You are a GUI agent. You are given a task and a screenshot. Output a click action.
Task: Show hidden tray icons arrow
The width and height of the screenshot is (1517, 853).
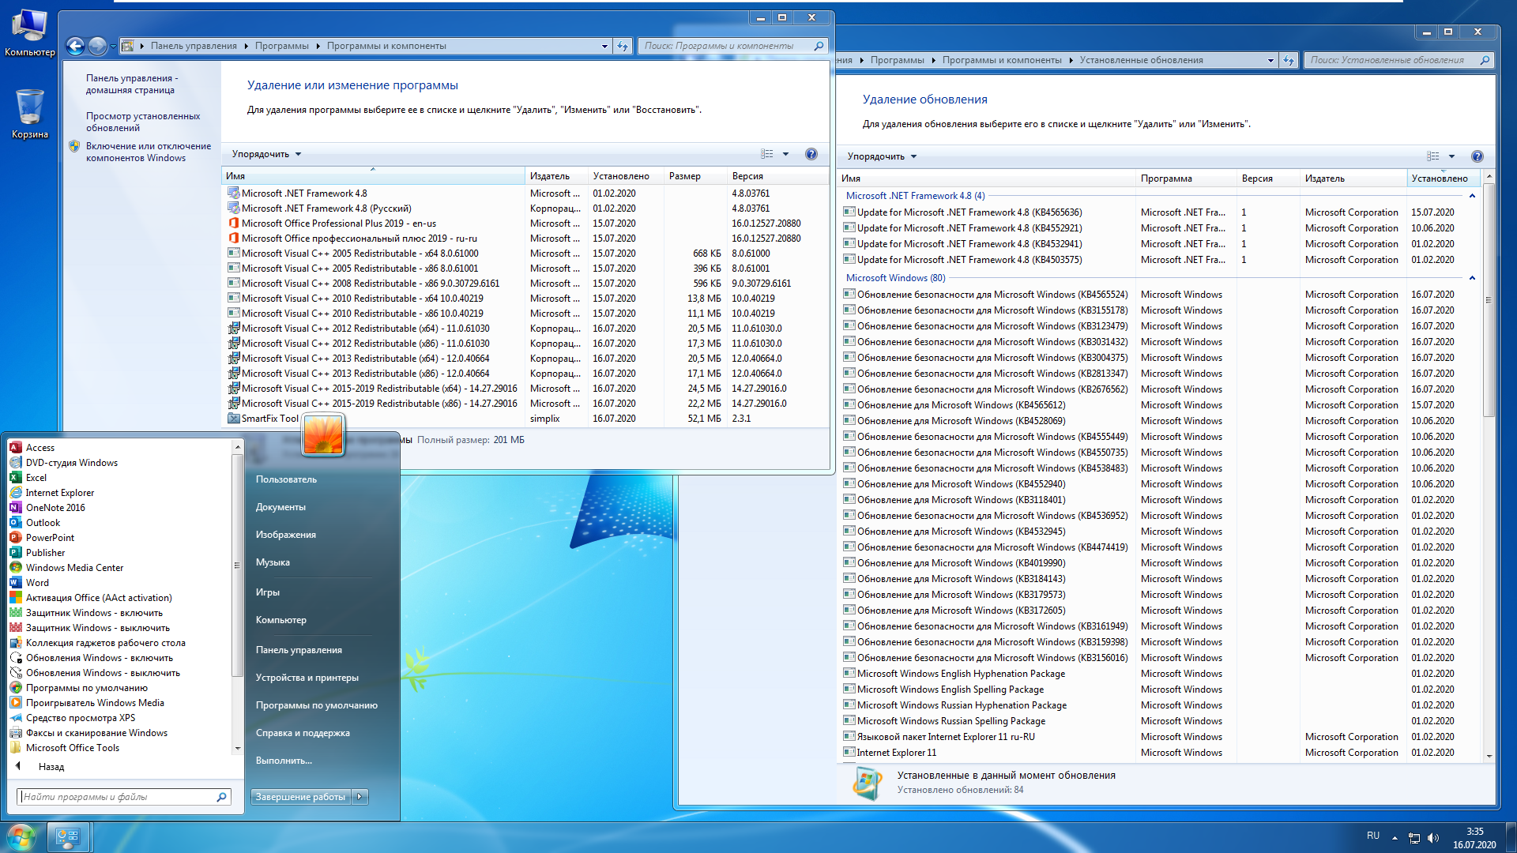point(1395,838)
